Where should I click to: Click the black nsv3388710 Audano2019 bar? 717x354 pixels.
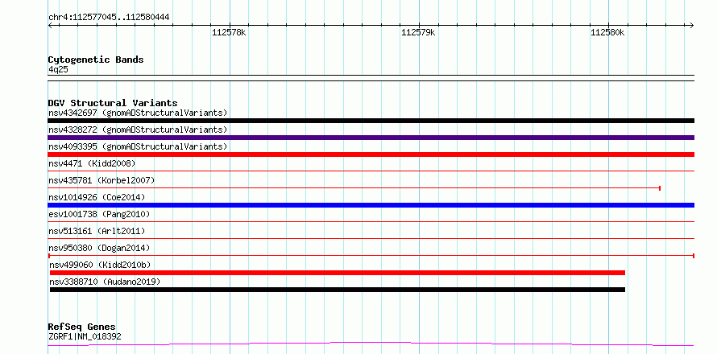point(338,290)
